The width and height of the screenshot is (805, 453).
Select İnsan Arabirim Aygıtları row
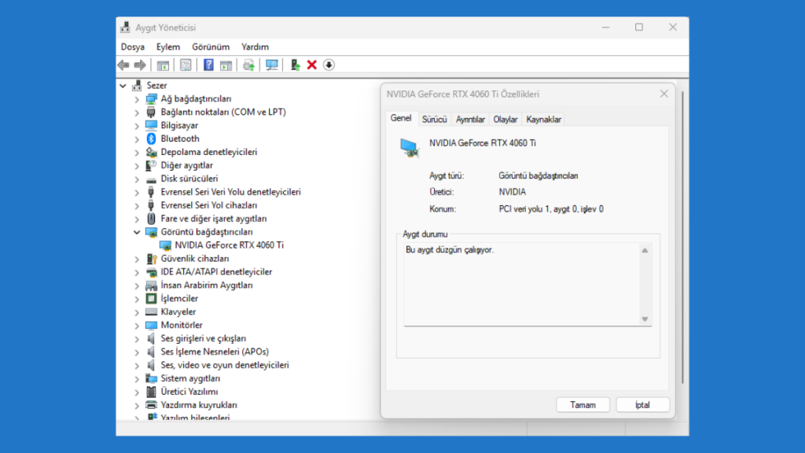[x=207, y=285]
